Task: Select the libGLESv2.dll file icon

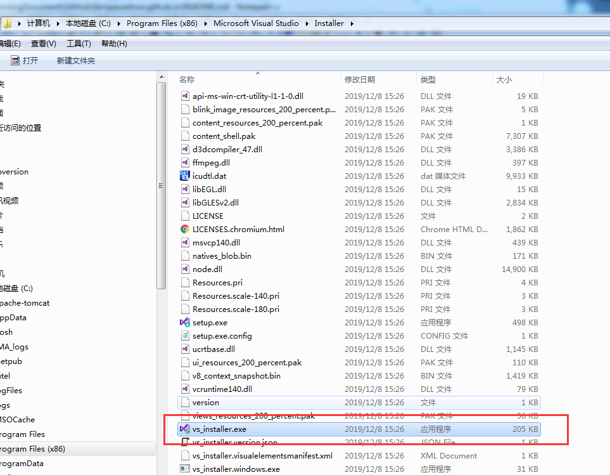Action: [185, 202]
